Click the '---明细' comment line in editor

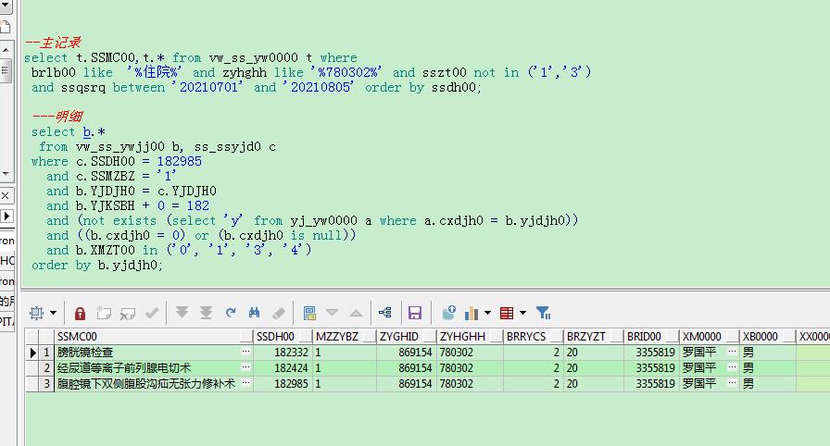tap(57, 117)
